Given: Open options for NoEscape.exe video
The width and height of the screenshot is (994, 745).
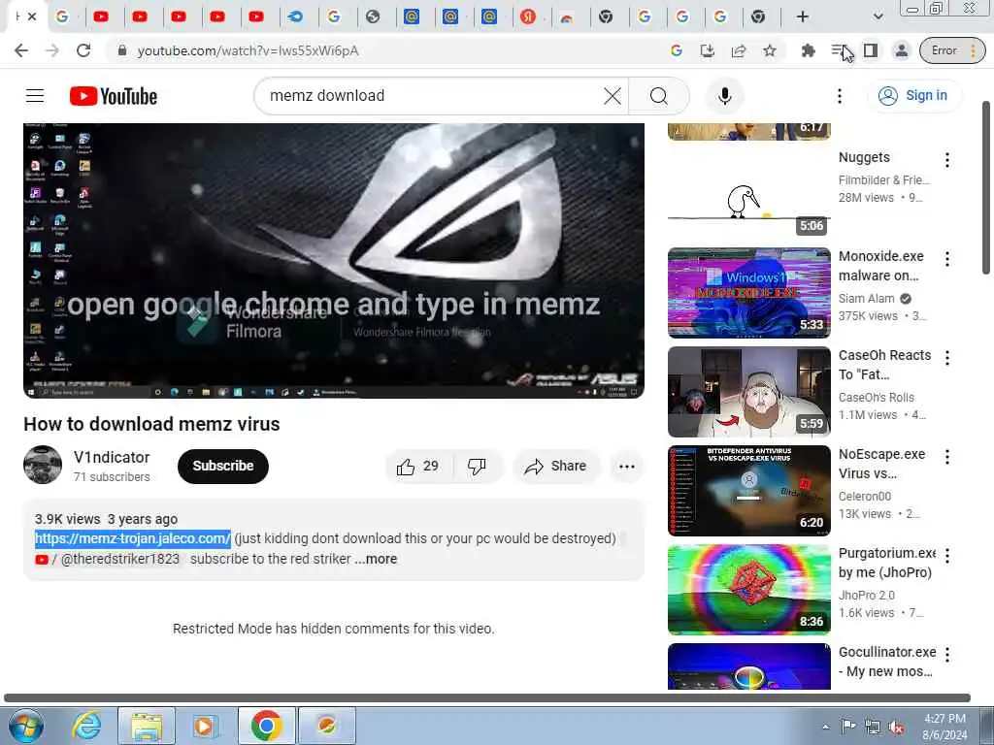Looking at the screenshot, I should pyautogui.click(x=947, y=457).
